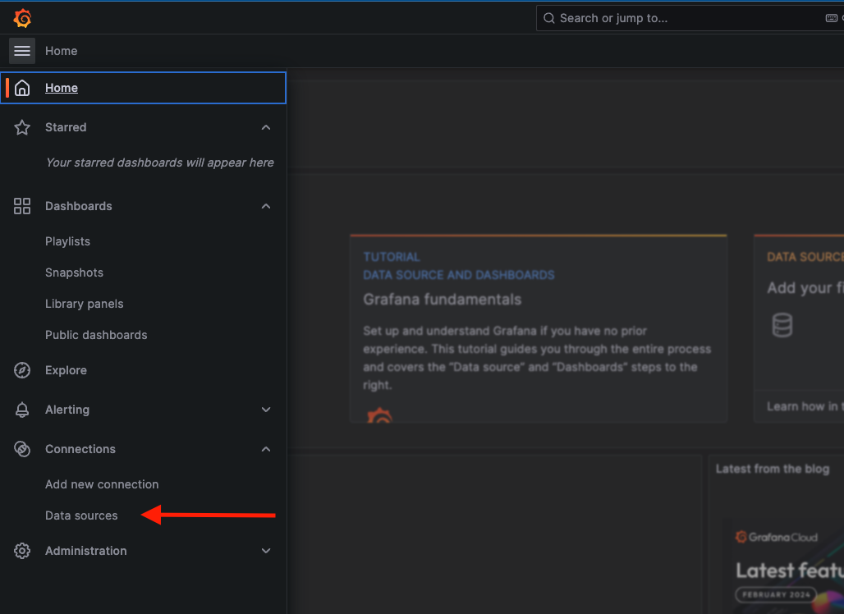Toggle the hamburger menu button
The image size is (844, 614).
(22, 51)
